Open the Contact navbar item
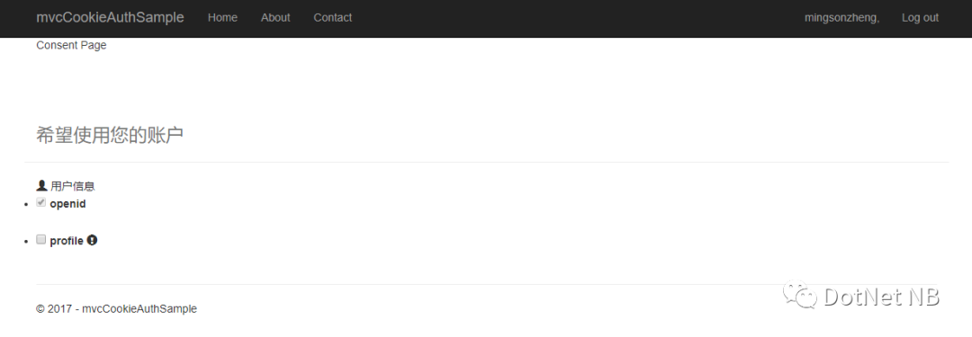Screen dimensions: 972x337 pyautogui.click(x=333, y=18)
